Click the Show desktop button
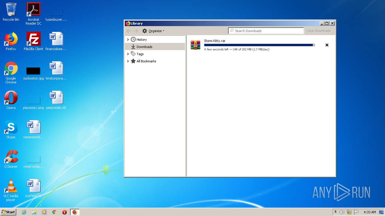385x216 pixels. pos(382,212)
